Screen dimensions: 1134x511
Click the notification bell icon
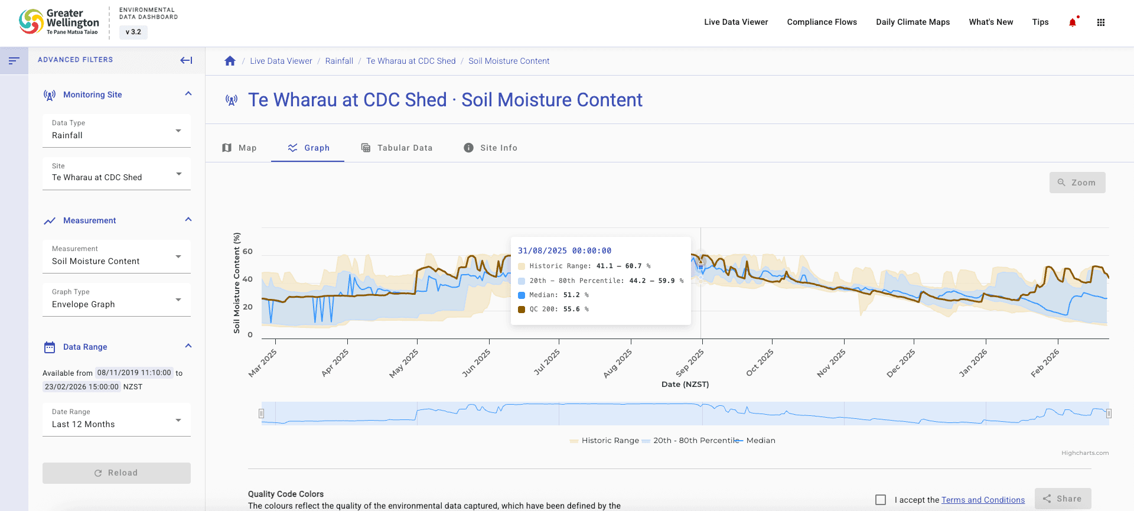pos(1072,22)
